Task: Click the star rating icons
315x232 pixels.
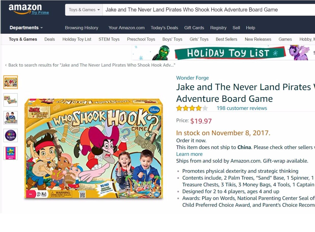Action: (192, 108)
